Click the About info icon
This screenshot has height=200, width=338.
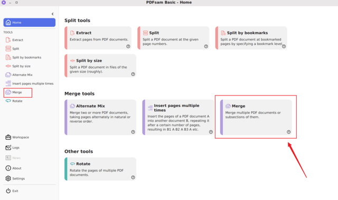[x=8, y=168]
